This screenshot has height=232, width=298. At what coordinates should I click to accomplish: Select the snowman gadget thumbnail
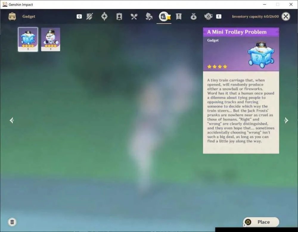coord(51,39)
